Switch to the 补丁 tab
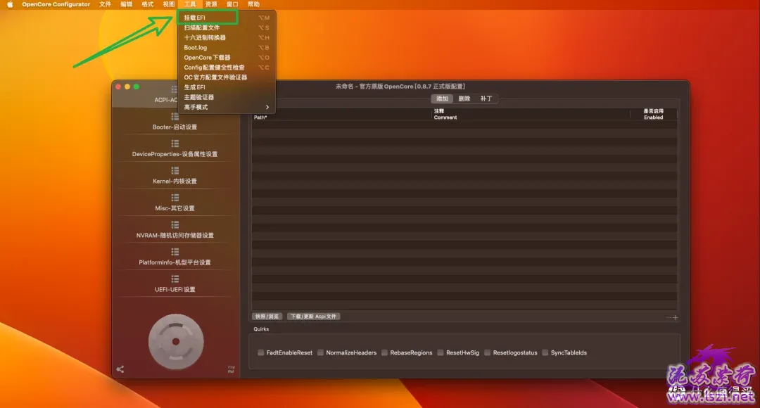760x408 pixels. click(x=486, y=98)
